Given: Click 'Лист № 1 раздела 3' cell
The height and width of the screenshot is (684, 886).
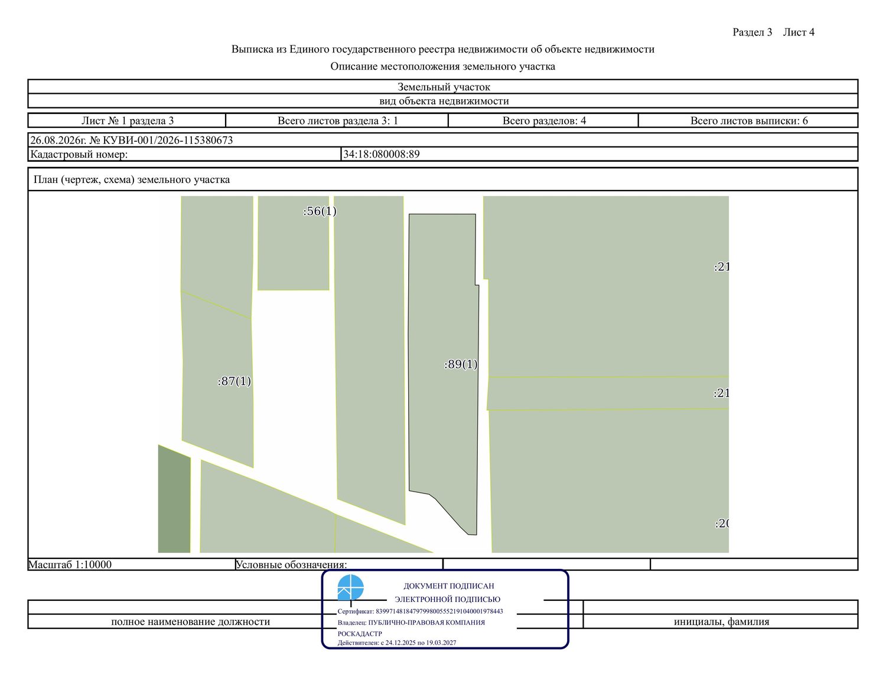Looking at the screenshot, I should 127,120.
